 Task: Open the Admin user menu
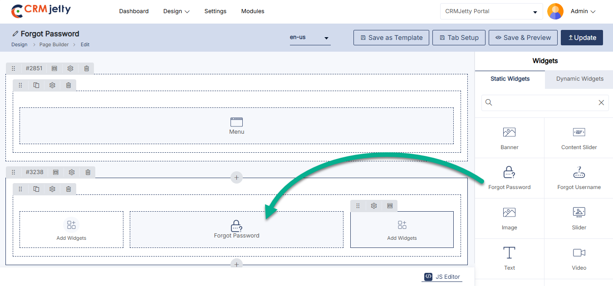click(x=583, y=11)
